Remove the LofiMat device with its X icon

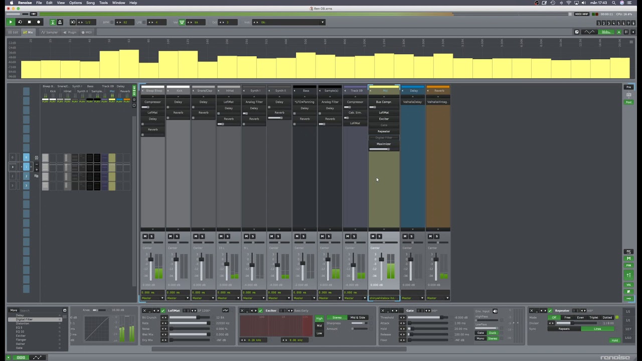click(144, 310)
